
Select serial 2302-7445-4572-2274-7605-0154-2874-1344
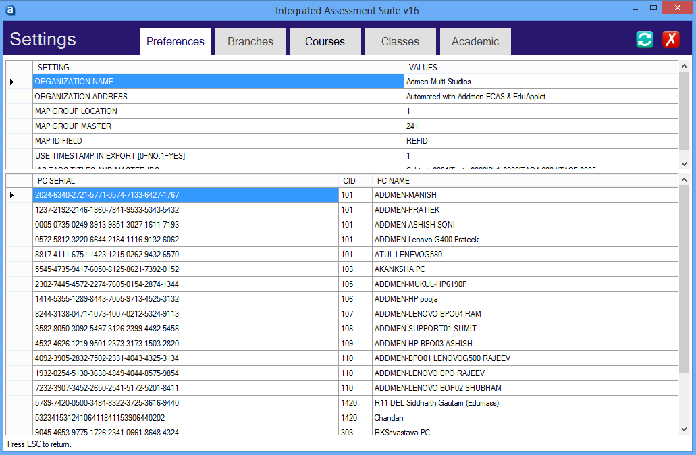click(186, 284)
